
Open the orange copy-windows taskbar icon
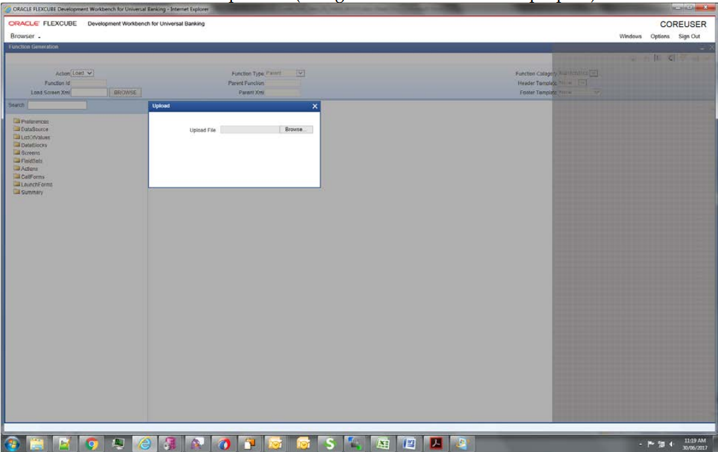(x=250, y=443)
